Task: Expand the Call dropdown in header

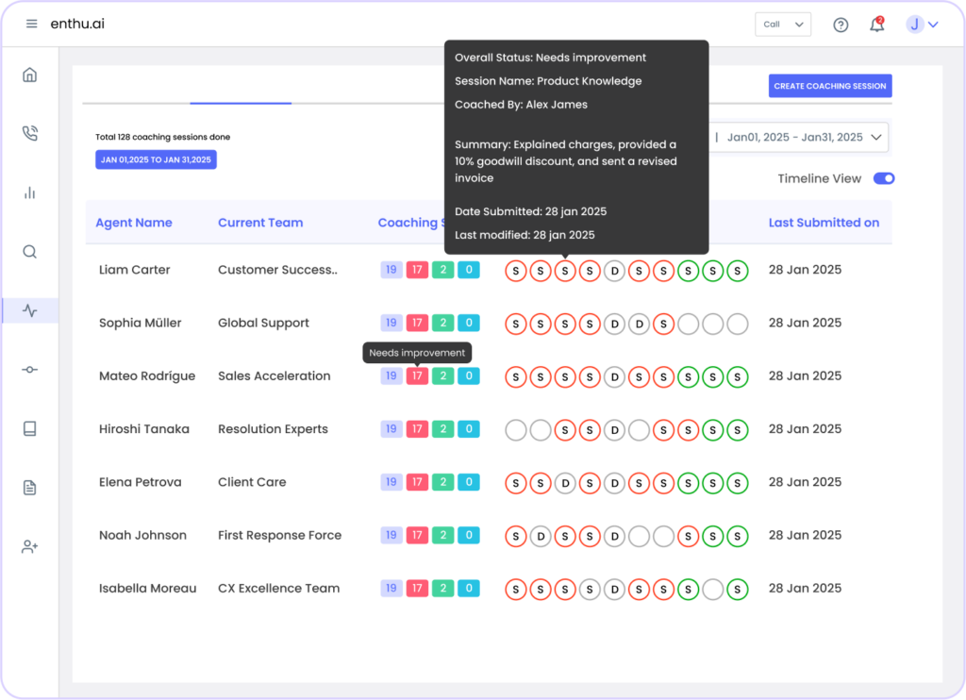Action: click(783, 25)
